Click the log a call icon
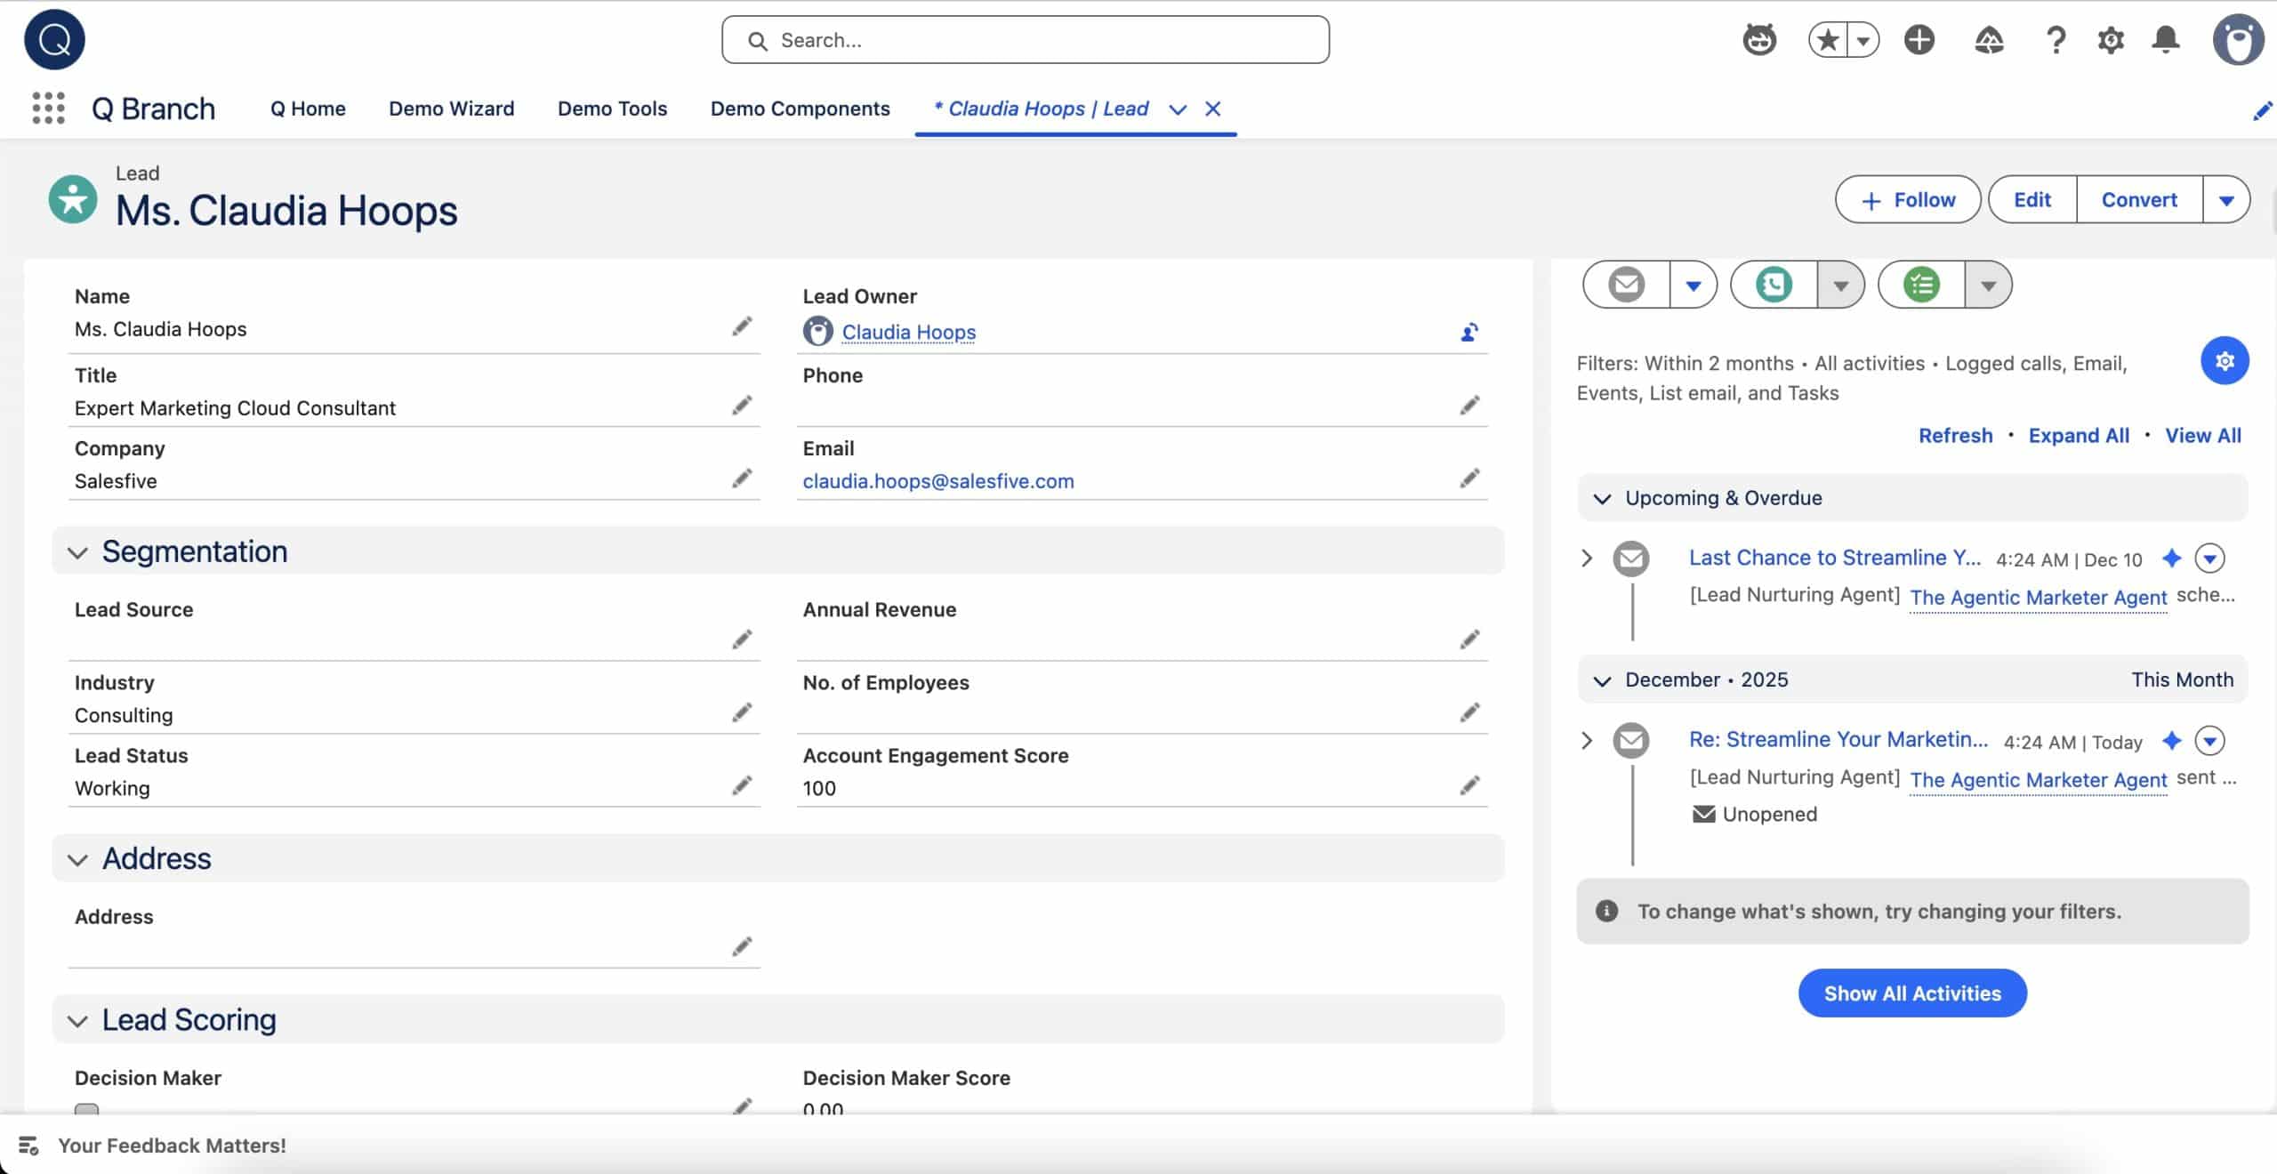This screenshot has width=2277, height=1174. point(1774,285)
